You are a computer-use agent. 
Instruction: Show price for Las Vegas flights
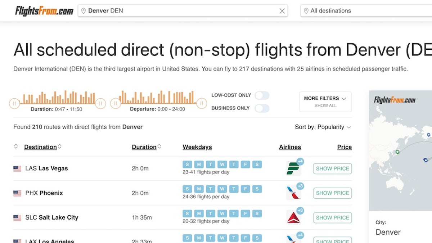click(333, 168)
